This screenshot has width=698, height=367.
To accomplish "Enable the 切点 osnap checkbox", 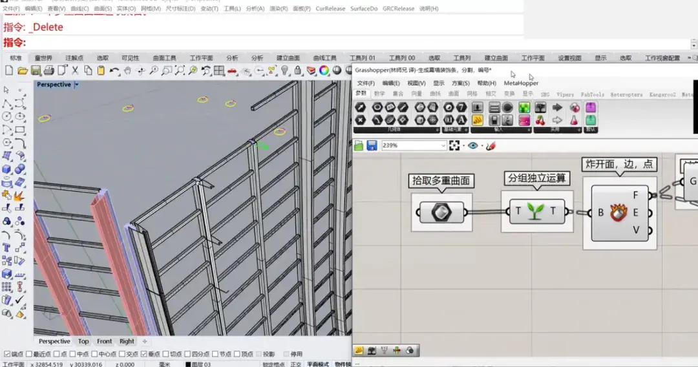I will click(x=165, y=354).
